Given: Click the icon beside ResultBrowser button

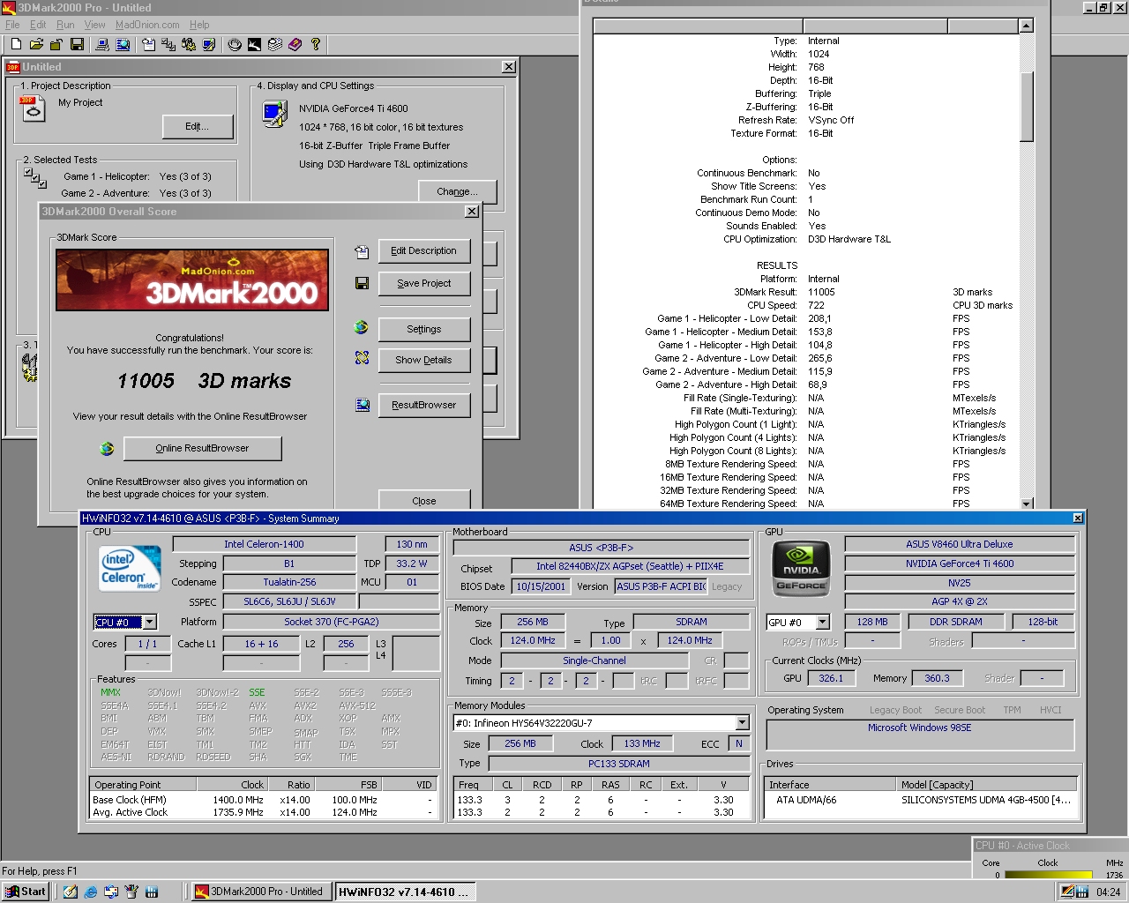Looking at the screenshot, I should tap(363, 405).
